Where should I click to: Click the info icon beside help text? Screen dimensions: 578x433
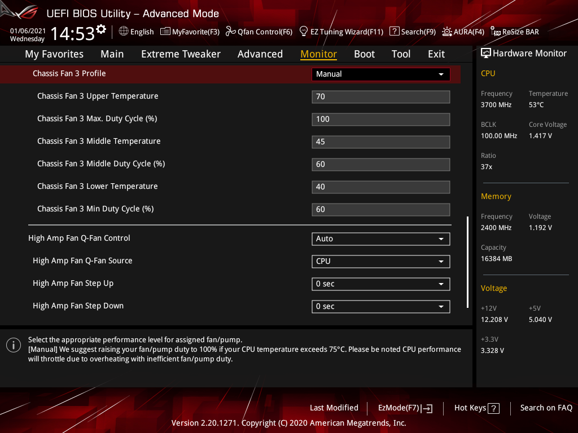[14, 345]
